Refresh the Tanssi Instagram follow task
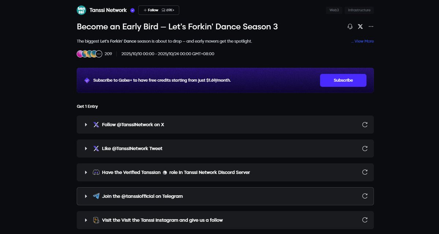This screenshot has height=234, width=439. (365, 220)
